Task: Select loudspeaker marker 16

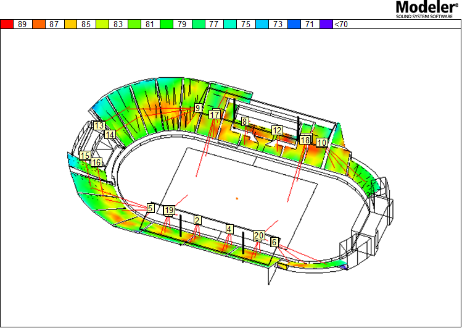Action: pos(96,162)
